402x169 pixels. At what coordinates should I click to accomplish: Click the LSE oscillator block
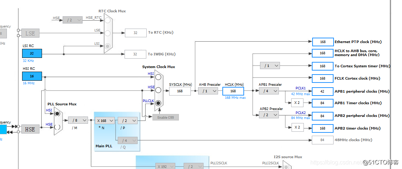pos(30,33)
